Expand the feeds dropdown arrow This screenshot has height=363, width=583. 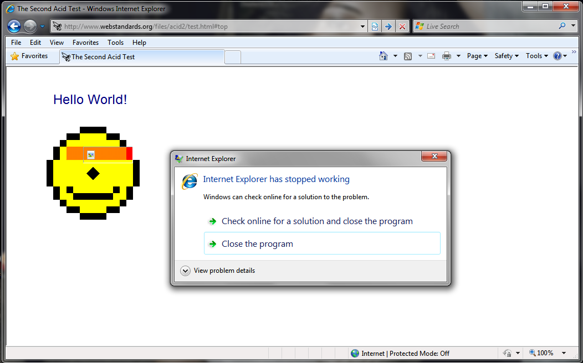click(420, 56)
